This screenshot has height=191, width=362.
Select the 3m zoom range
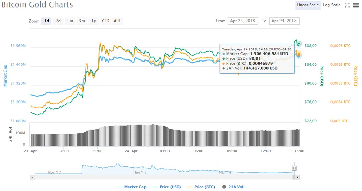[x=82, y=21]
